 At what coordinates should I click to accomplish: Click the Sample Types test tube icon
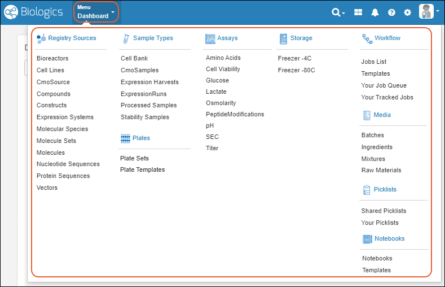coord(126,38)
